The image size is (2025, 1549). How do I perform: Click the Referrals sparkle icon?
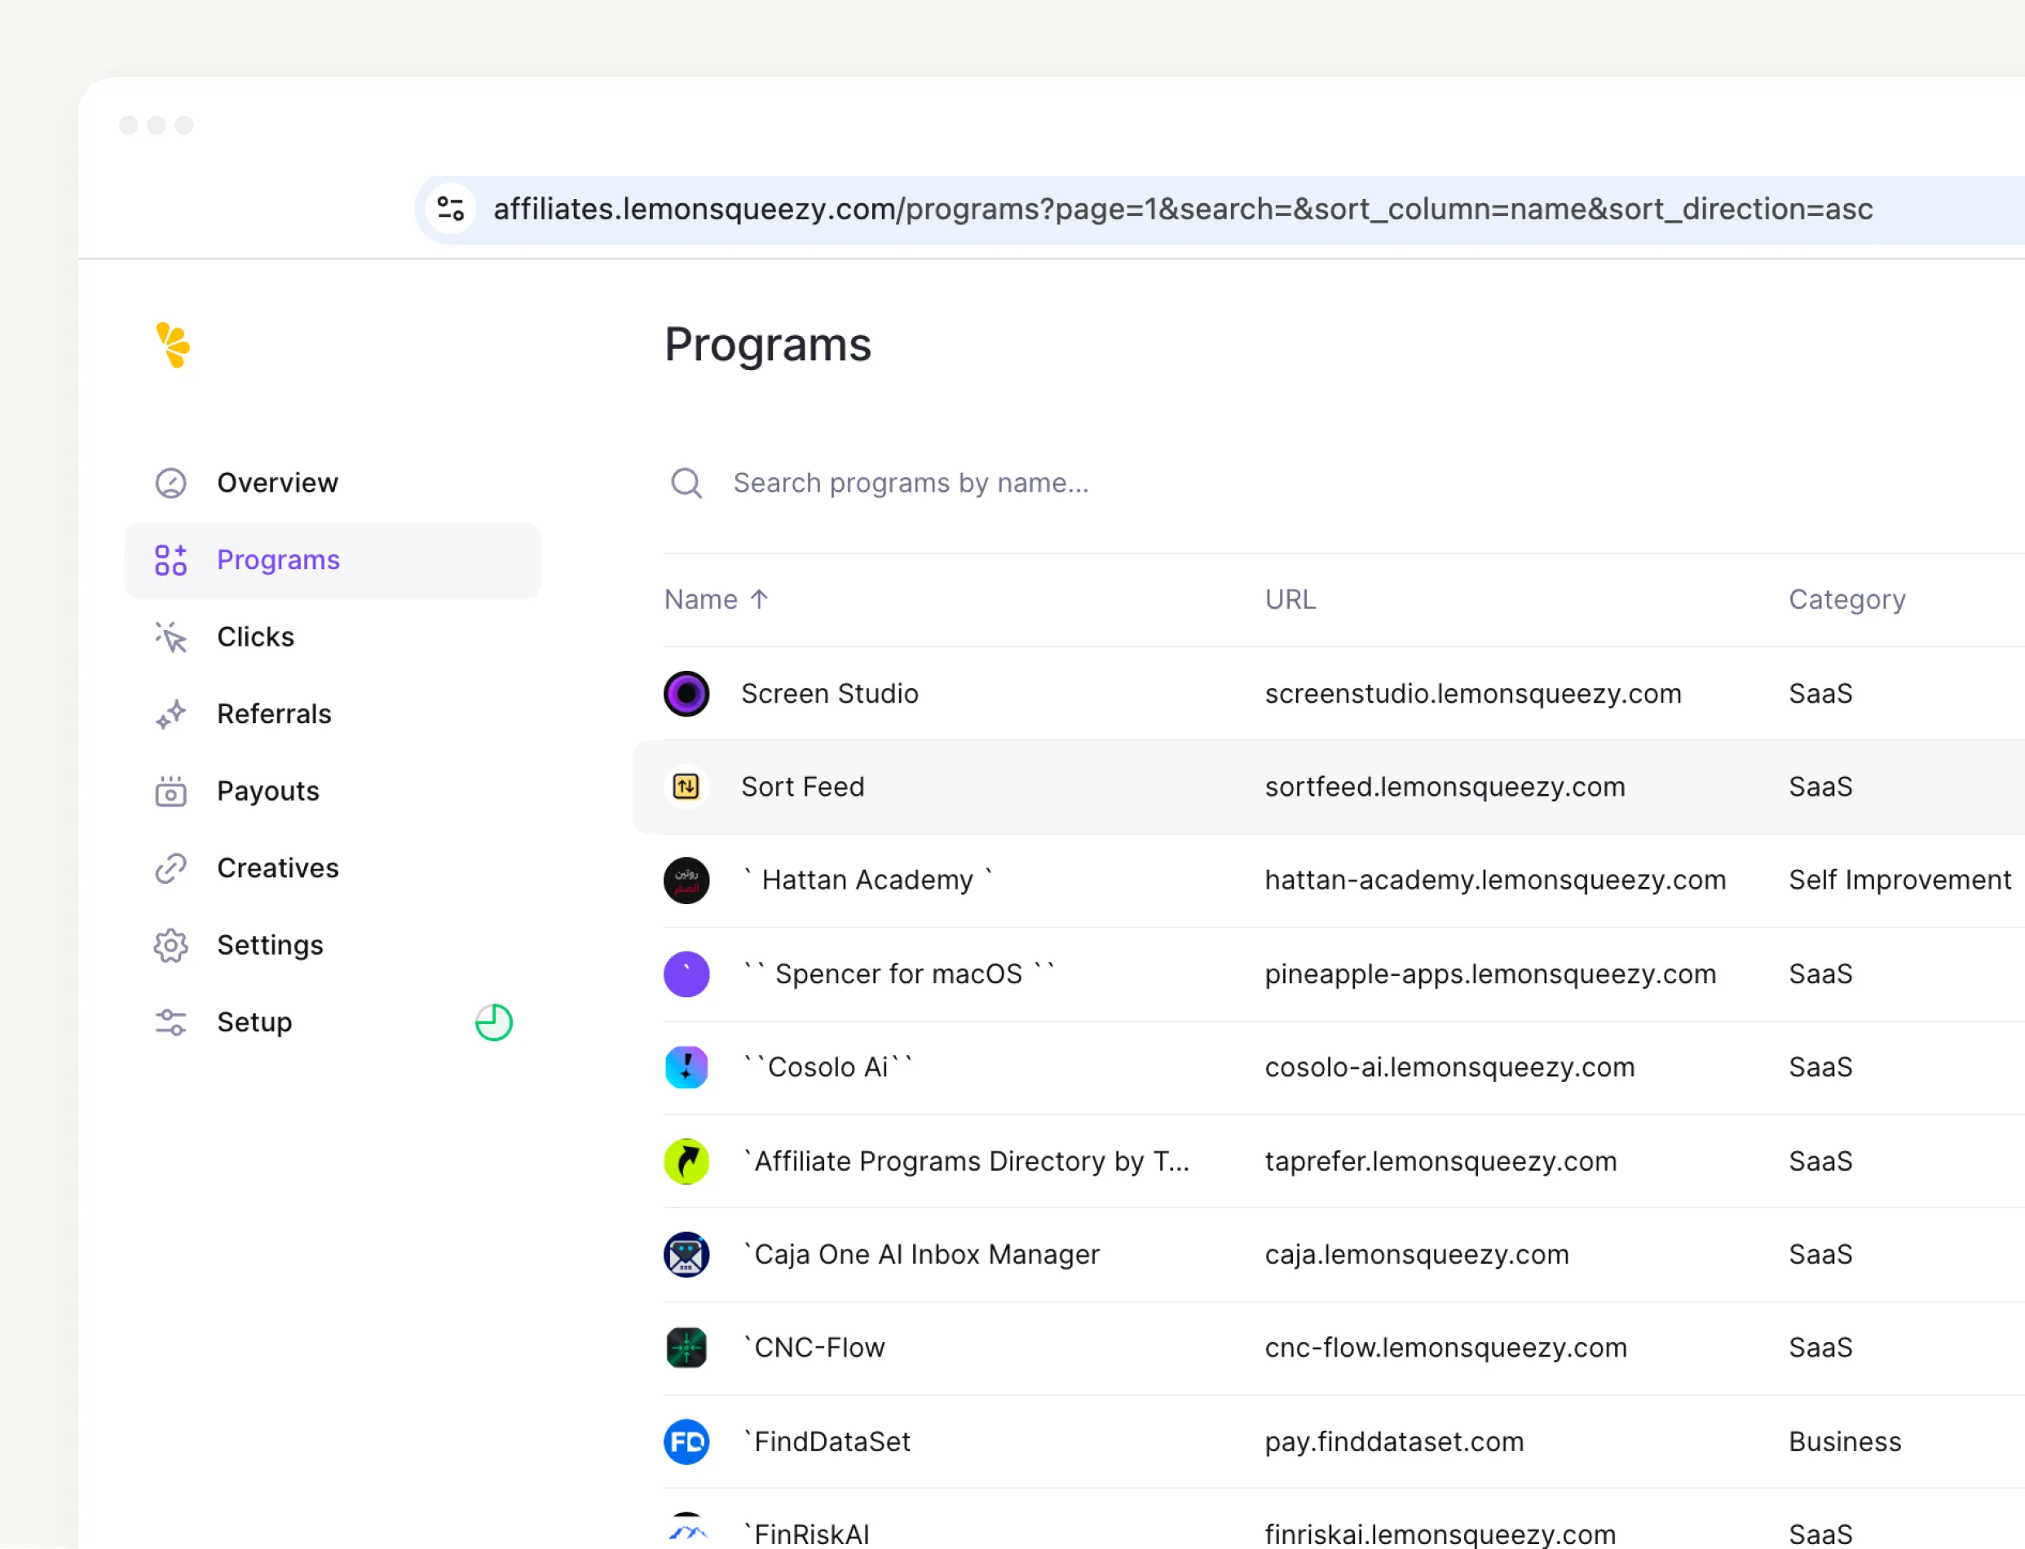click(170, 714)
